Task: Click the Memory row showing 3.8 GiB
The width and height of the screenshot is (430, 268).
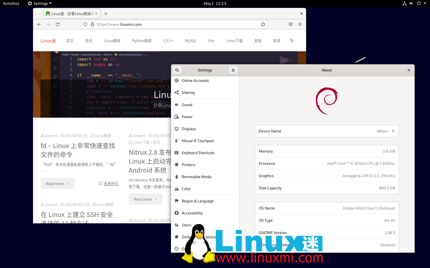Action: coord(327,151)
